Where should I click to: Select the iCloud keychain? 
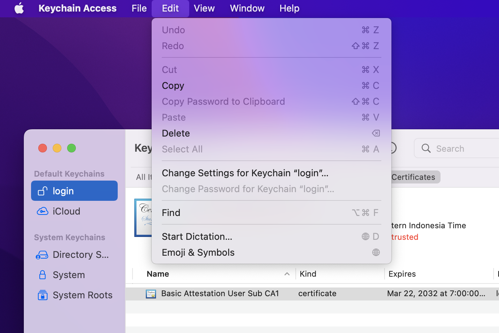[x=74, y=211]
